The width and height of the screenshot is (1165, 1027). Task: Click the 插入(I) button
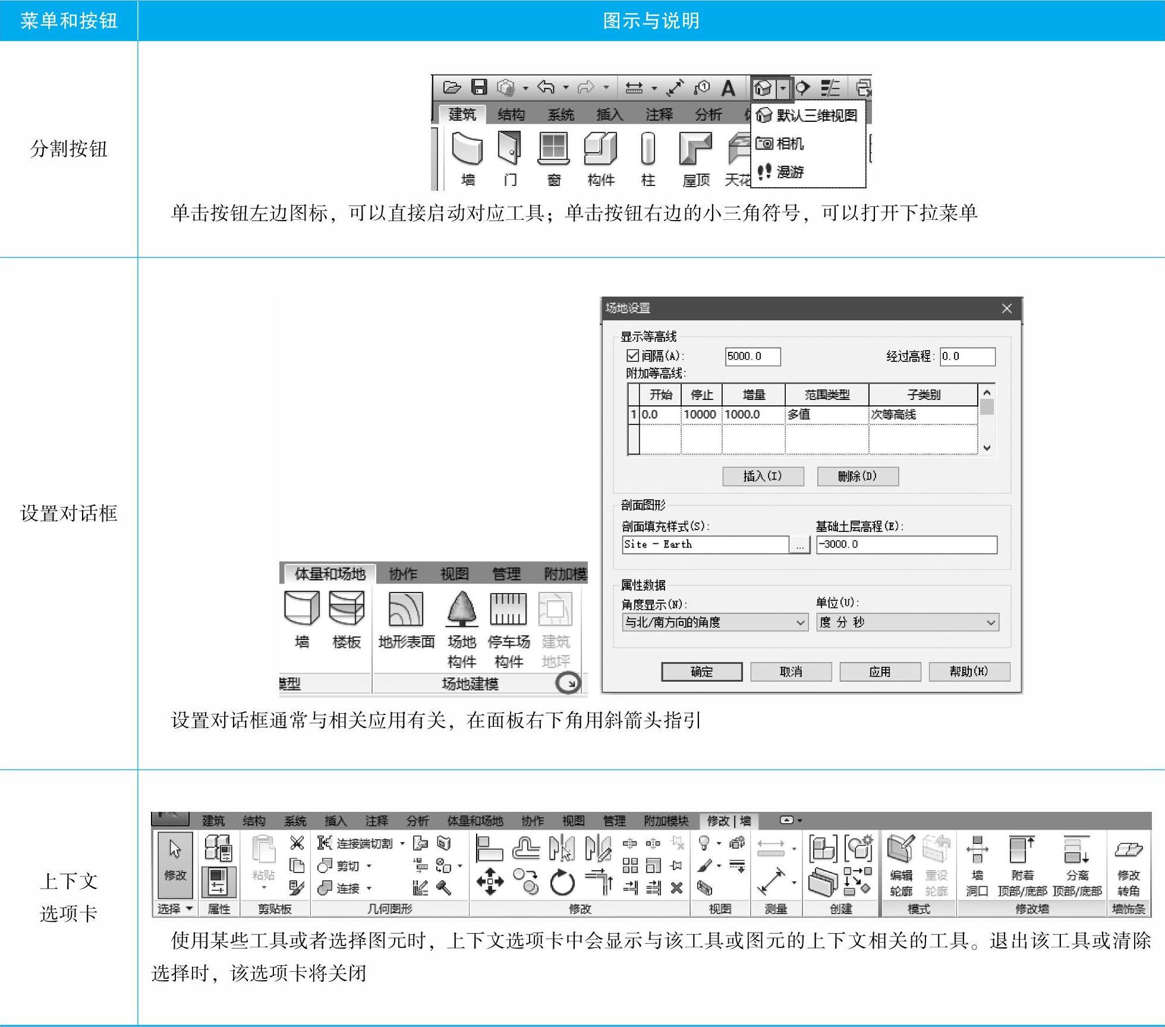coord(763,476)
